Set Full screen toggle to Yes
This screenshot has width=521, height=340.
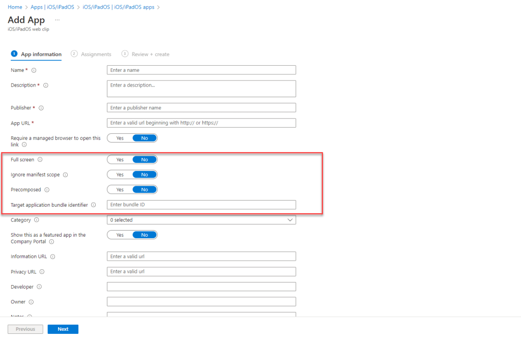(x=120, y=160)
